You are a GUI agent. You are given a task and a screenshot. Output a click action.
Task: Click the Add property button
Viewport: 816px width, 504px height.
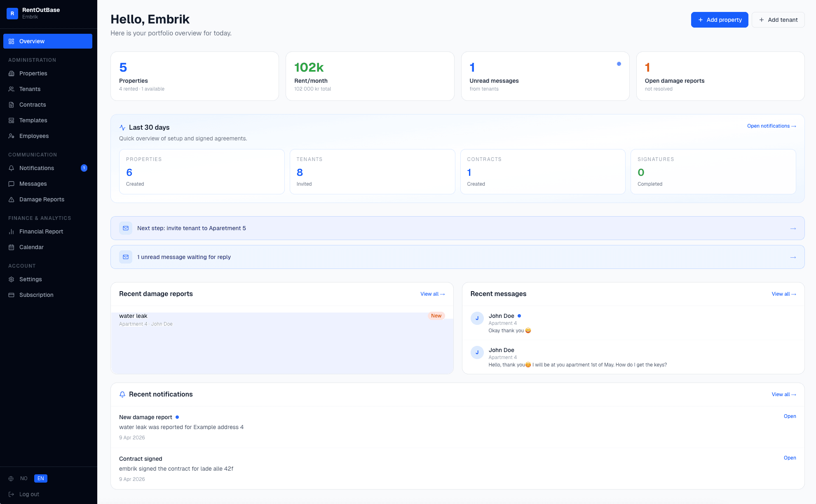pos(720,20)
